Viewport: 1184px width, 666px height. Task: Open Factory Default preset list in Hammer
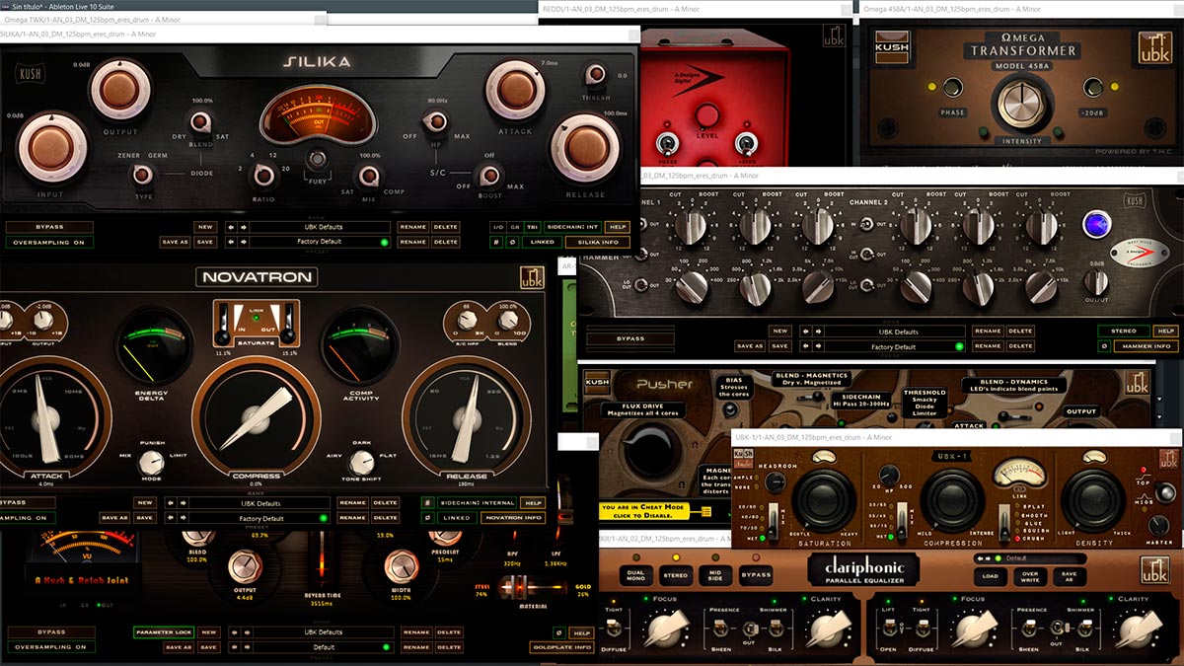(x=895, y=346)
